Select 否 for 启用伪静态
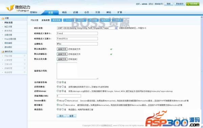203x128 pixels. pyautogui.click(x=58, y=87)
